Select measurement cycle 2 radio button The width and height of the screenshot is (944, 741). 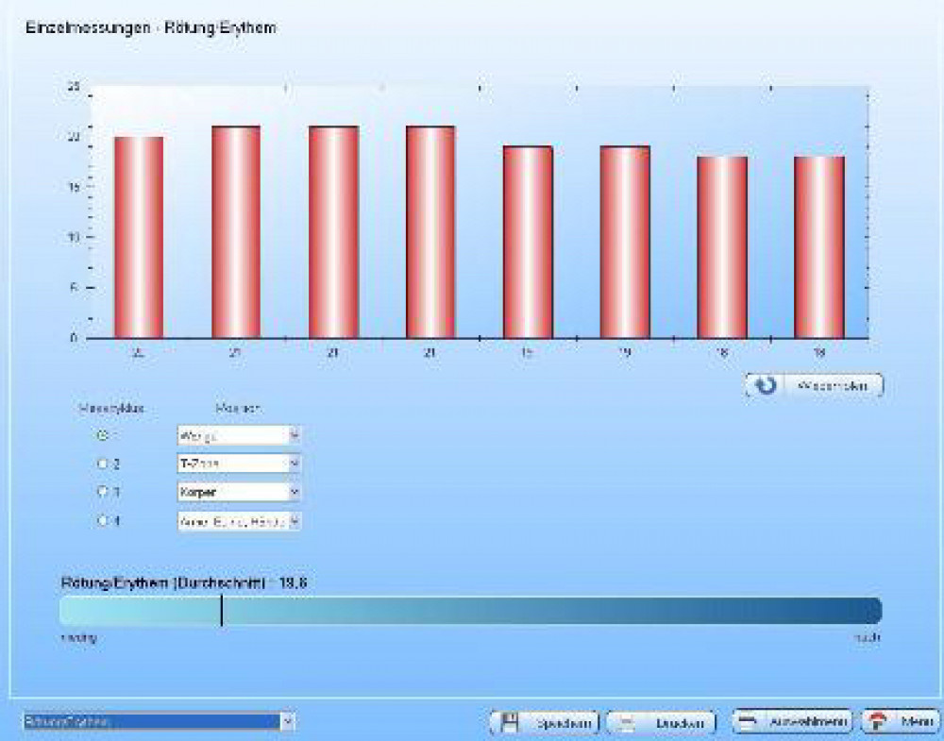[x=103, y=463]
